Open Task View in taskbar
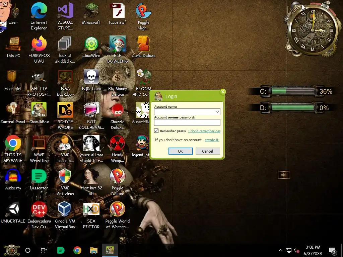Viewport: 343px width, 257px height. tap(44, 250)
